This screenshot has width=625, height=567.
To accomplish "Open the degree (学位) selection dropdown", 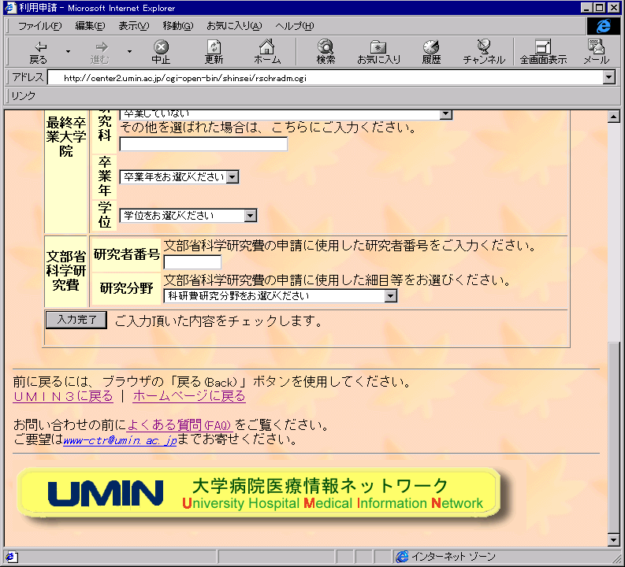I will [x=250, y=216].
